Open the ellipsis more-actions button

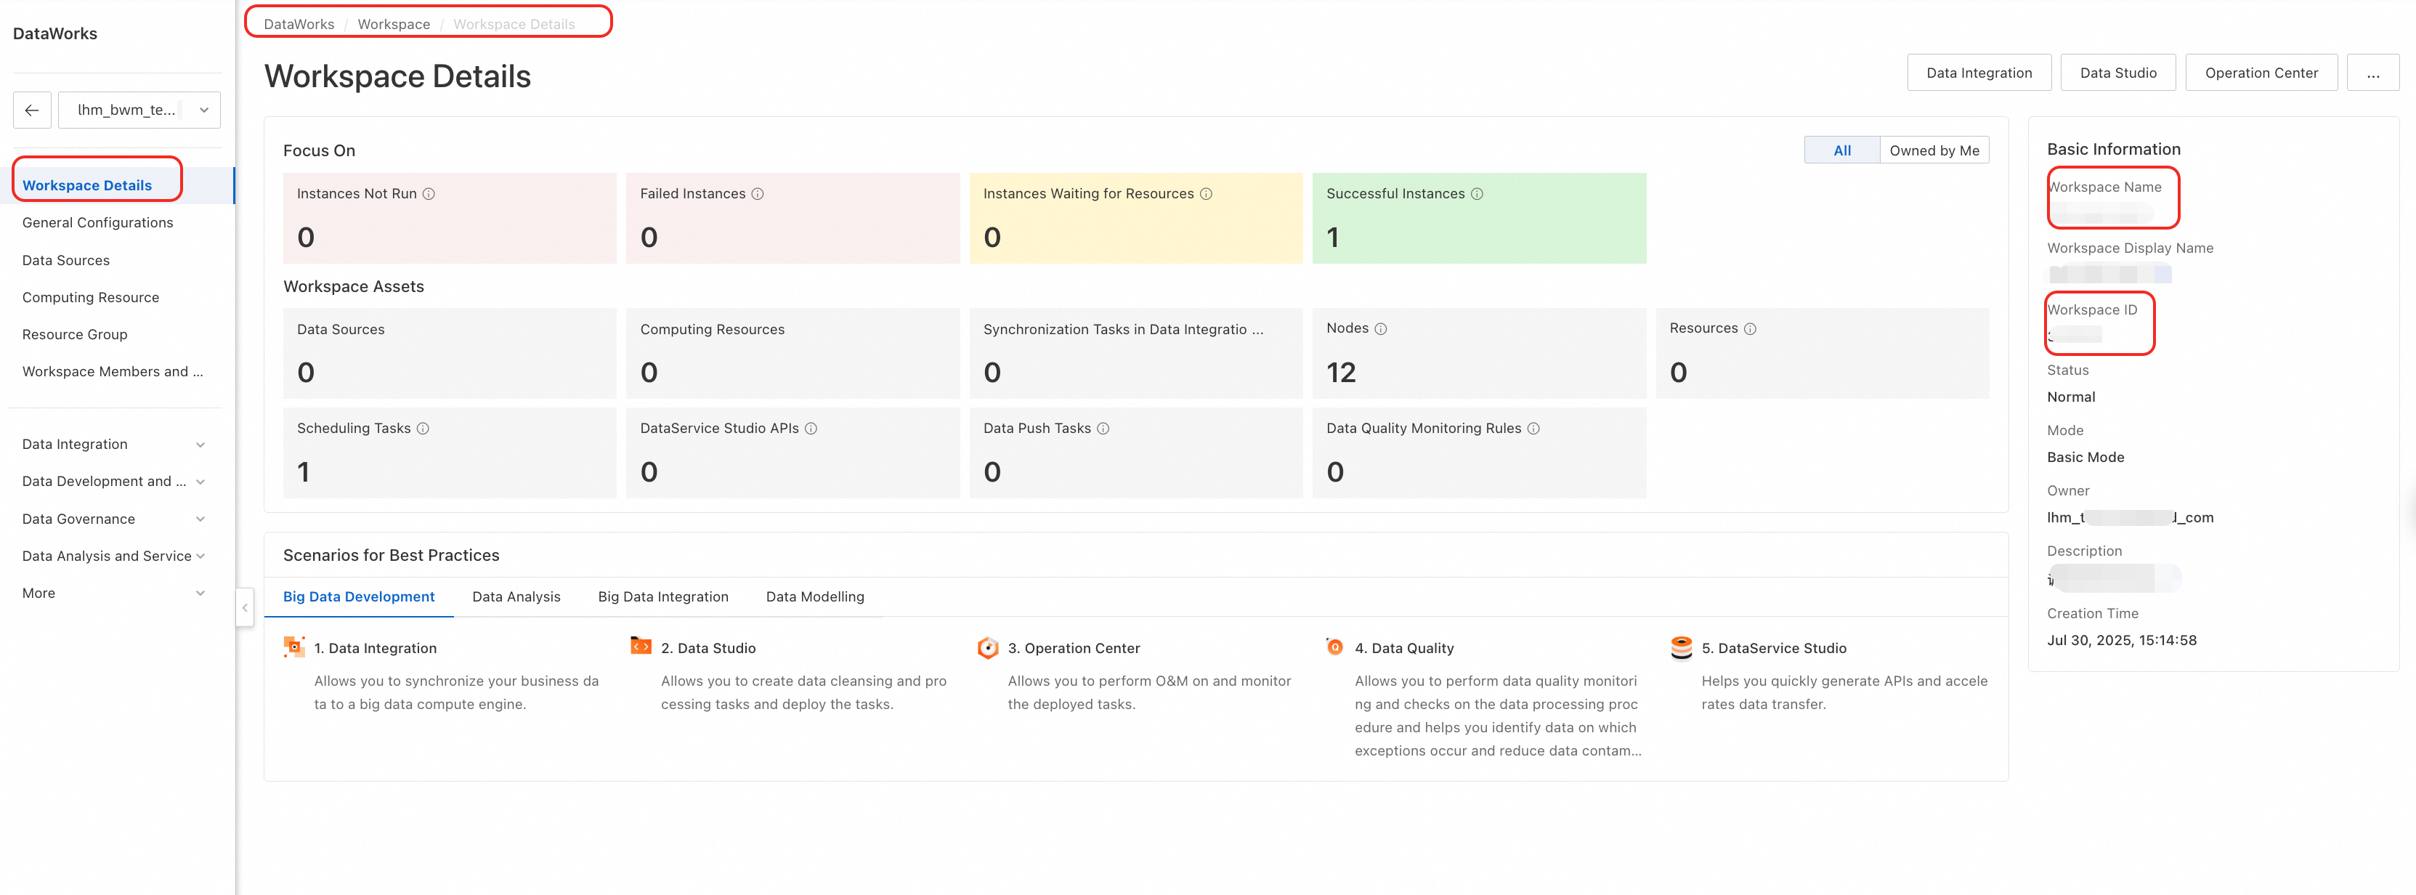coord(2372,73)
